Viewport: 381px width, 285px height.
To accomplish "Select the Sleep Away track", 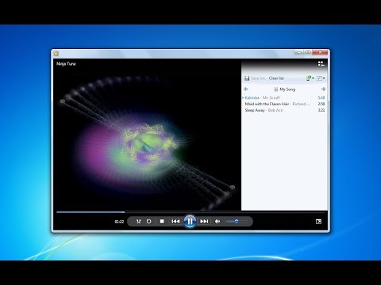I will pos(284,110).
